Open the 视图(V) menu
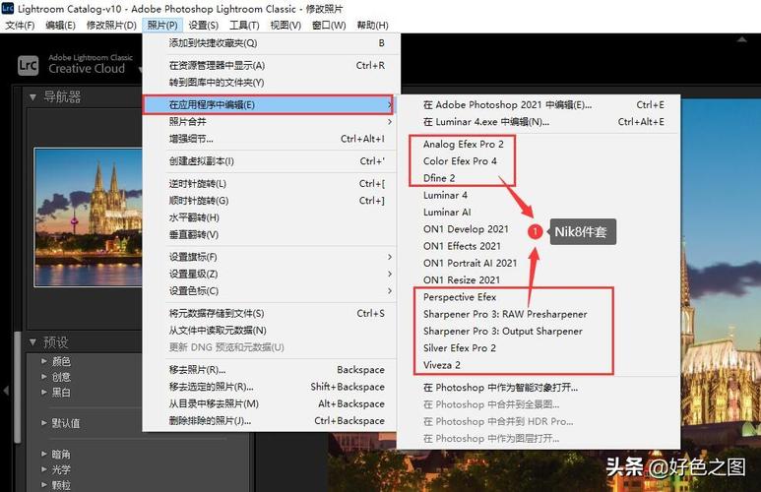761x492 pixels. coord(285,26)
